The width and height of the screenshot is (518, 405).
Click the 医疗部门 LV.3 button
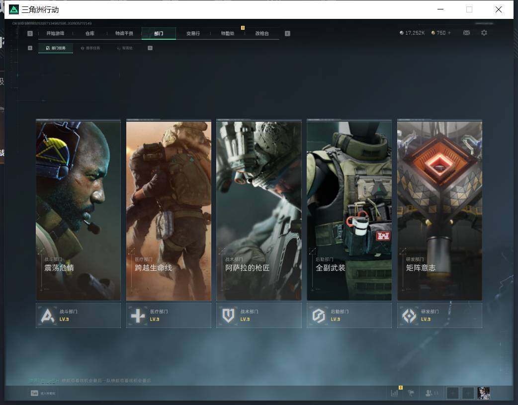pos(169,316)
